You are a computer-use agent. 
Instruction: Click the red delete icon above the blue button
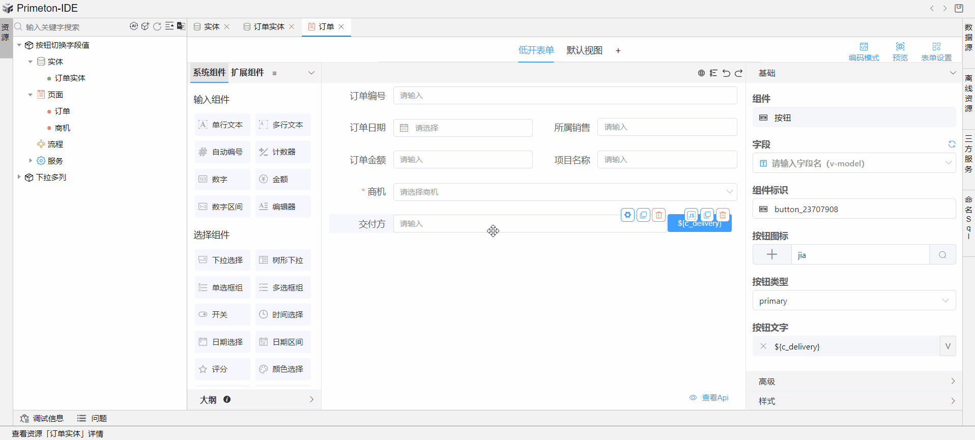(723, 215)
